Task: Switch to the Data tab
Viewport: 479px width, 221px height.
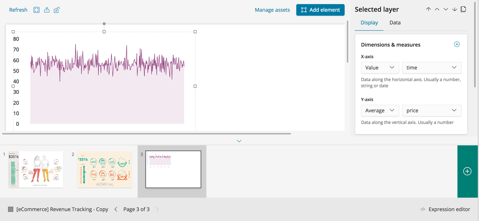Action: pos(395,23)
